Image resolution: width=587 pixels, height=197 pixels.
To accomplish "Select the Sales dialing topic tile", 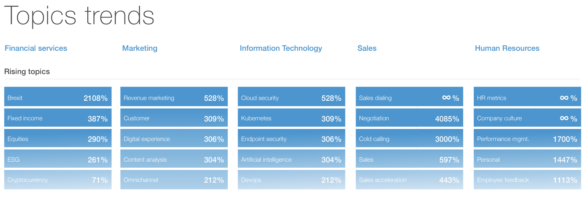I will (409, 98).
